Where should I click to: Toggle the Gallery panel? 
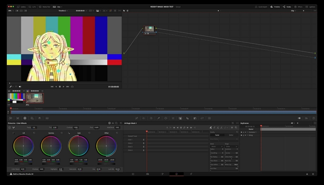[21, 7]
